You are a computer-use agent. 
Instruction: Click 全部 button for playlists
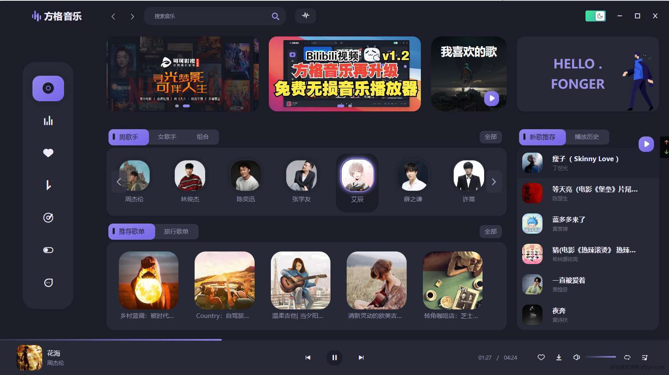[491, 232]
